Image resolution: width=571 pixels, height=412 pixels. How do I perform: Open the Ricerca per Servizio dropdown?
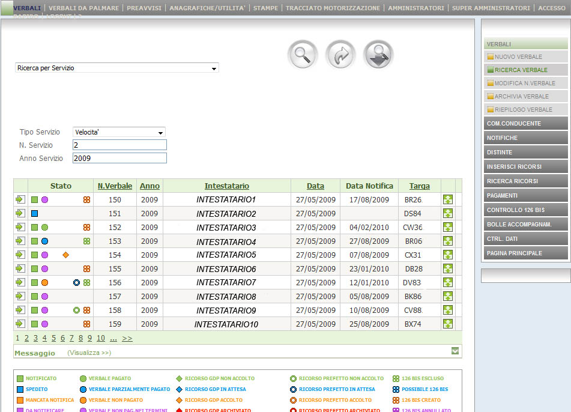[117, 68]
